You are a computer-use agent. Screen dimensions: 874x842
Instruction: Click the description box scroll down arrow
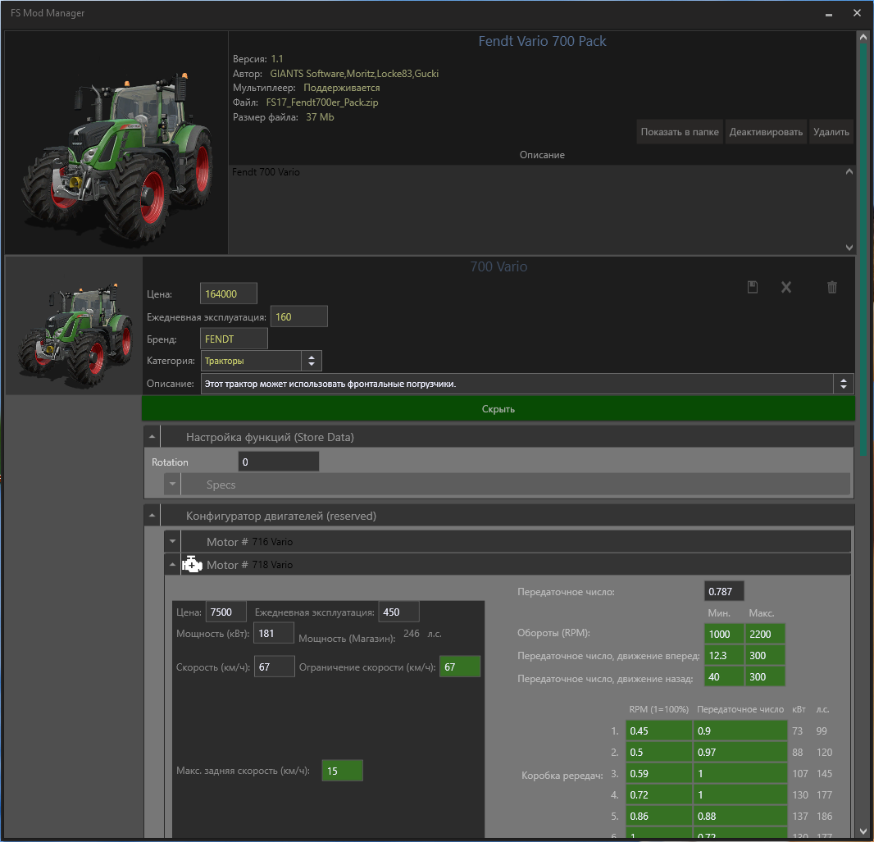click(x=849, y=247)
